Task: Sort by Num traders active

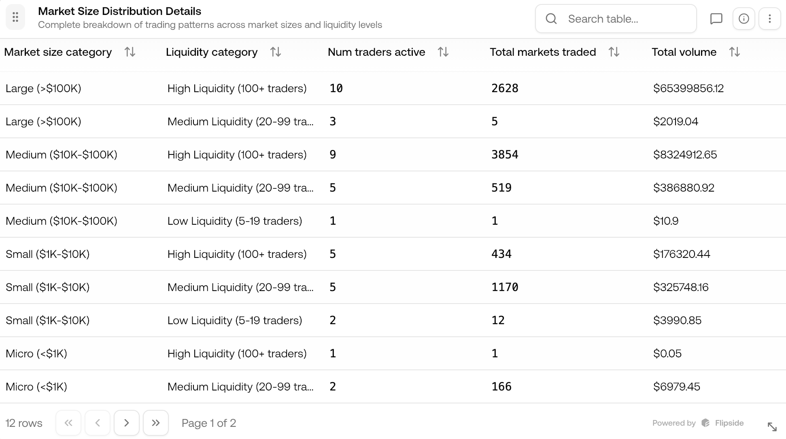Action: click(443, 52)
